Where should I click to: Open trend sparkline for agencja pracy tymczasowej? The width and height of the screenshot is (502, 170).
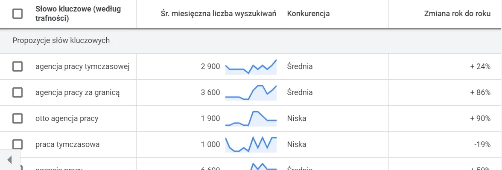[x=251, y=66]
